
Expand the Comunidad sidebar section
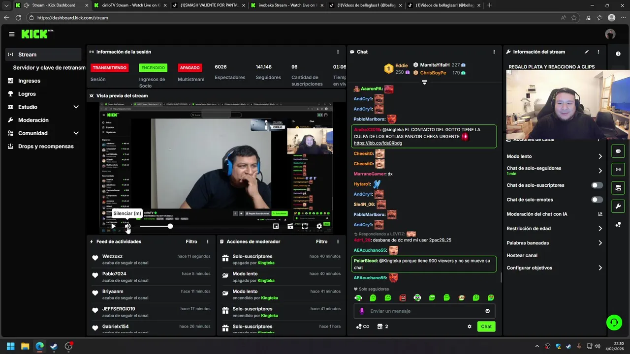pyautogui.click(x=76, y=133)
